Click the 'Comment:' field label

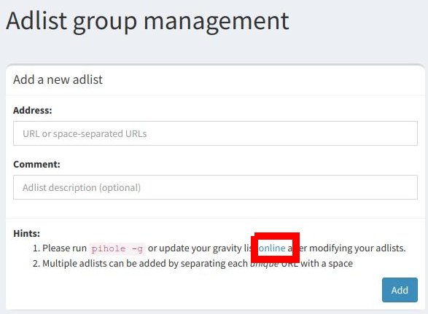pyautogui.click(x=36, y=164)
